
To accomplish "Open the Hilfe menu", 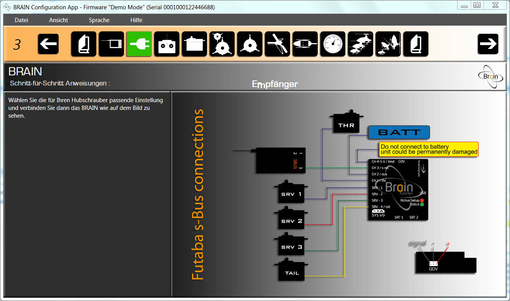I will click(x=136, y=20).
